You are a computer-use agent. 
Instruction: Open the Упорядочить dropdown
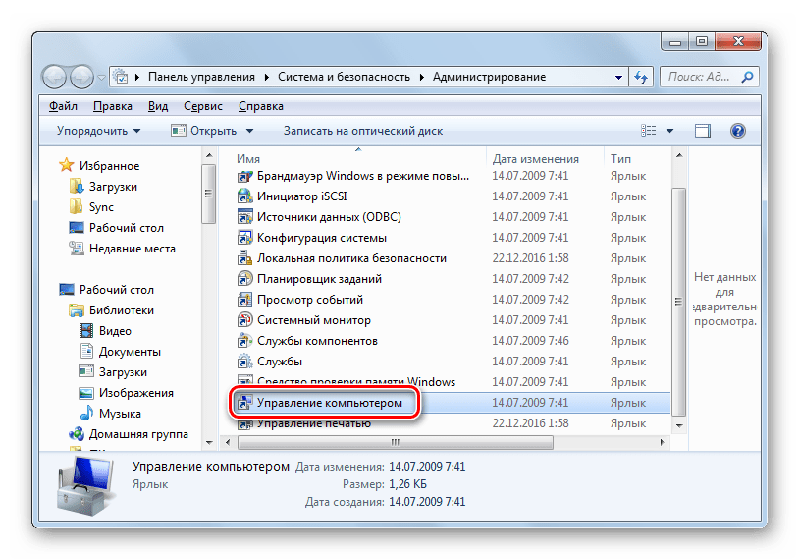coord(98,131)
